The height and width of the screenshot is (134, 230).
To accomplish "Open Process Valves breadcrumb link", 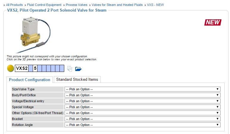I will (x=76, y=5).
